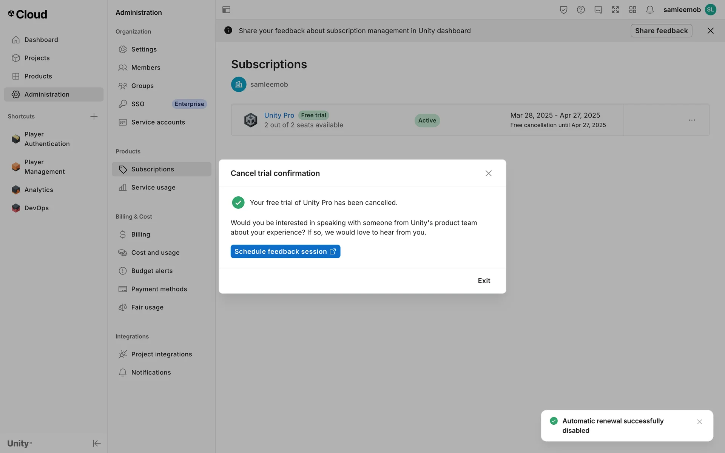Open Billing in the Administration menu
Screen dimensions: 725x453
140,234
